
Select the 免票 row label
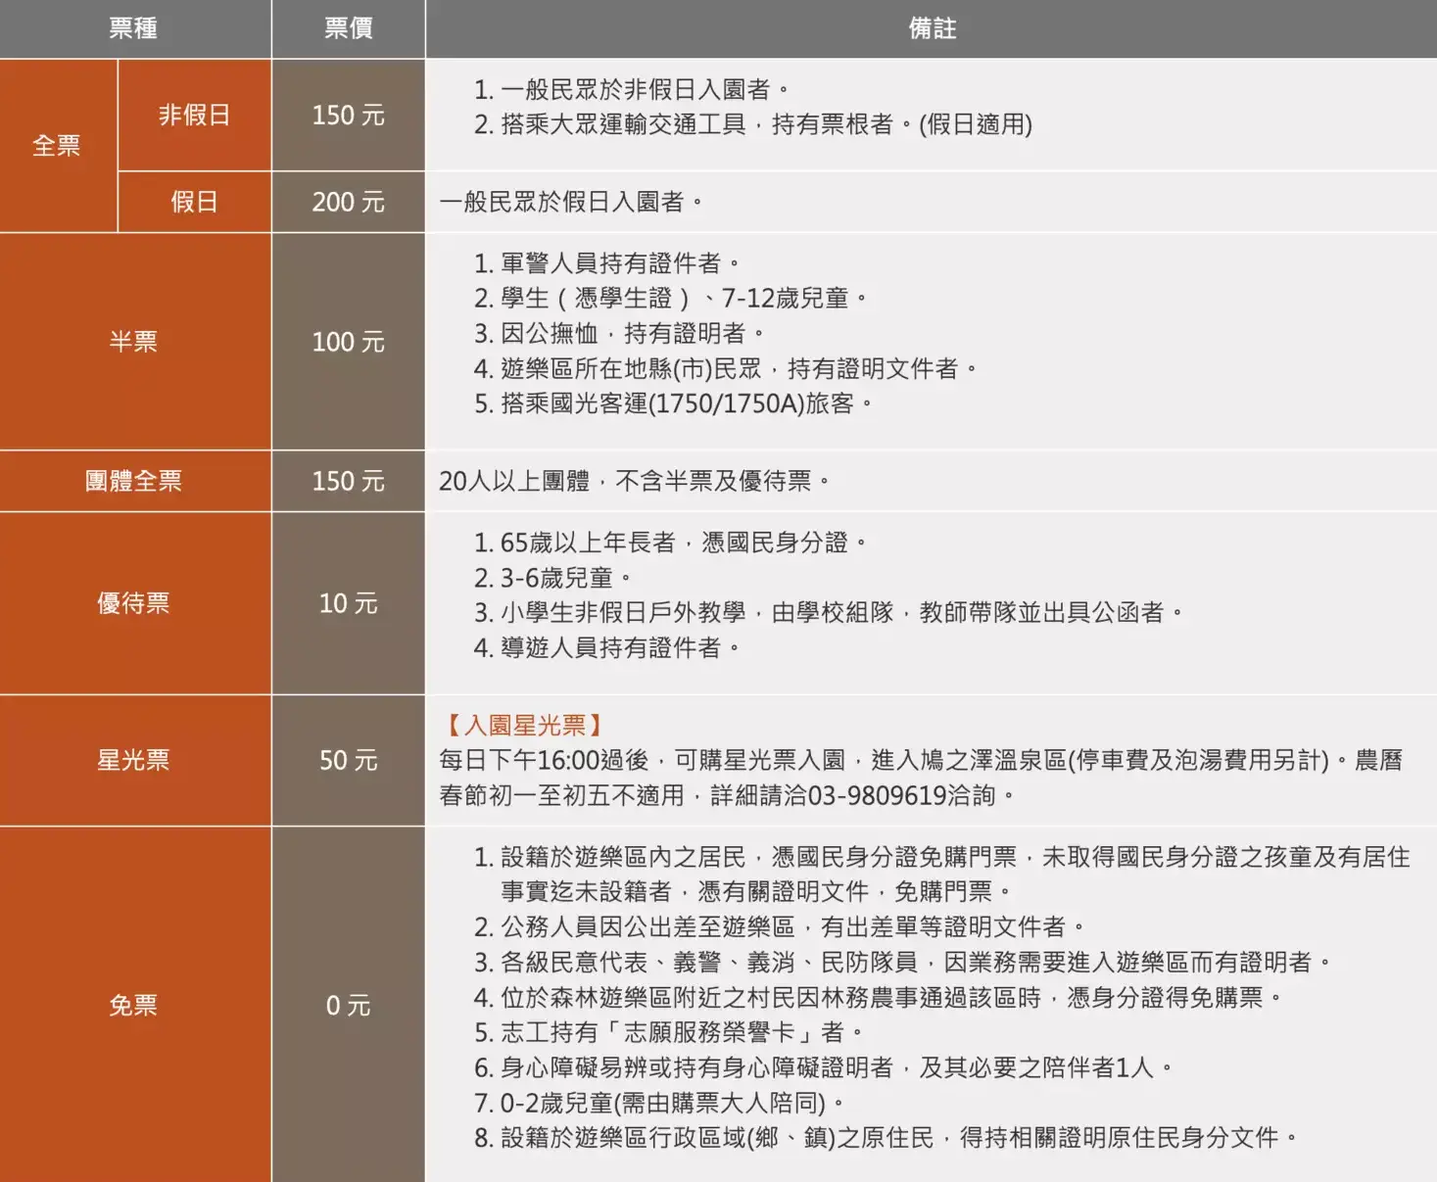(x=134, y=1006)
